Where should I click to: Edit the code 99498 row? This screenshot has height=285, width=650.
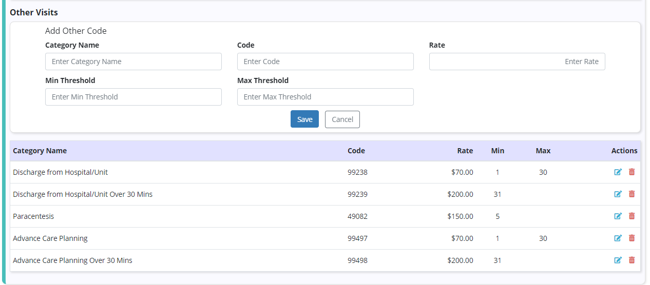click(618, 260)
